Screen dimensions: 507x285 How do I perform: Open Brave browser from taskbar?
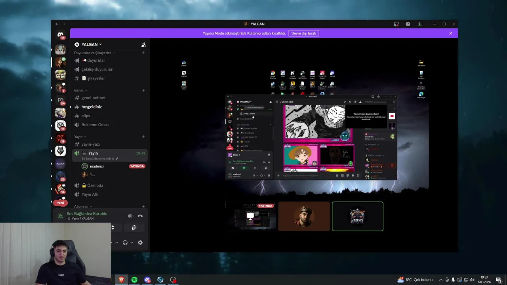[121, 280]
